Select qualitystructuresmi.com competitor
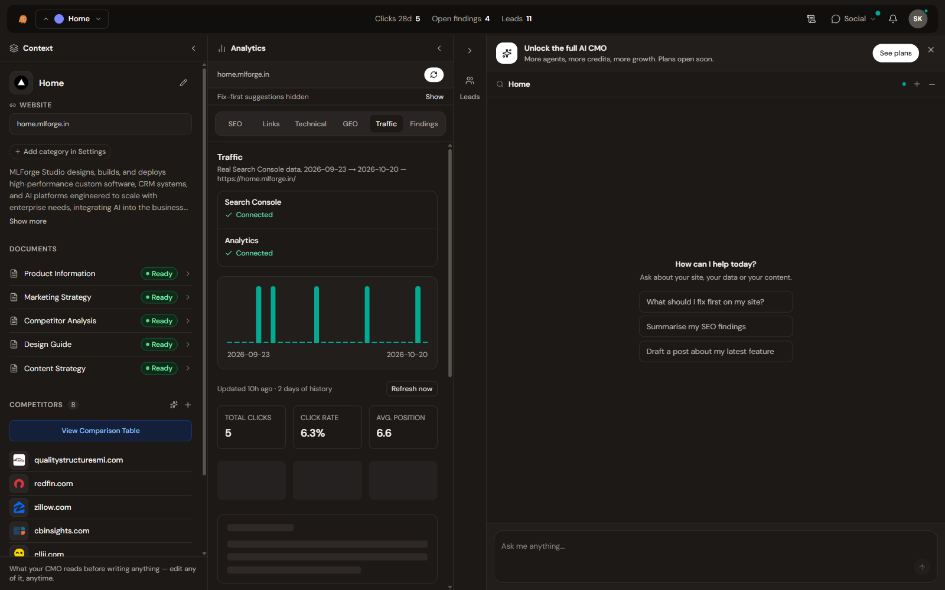The image size is (945, 590). click(100, 460)
